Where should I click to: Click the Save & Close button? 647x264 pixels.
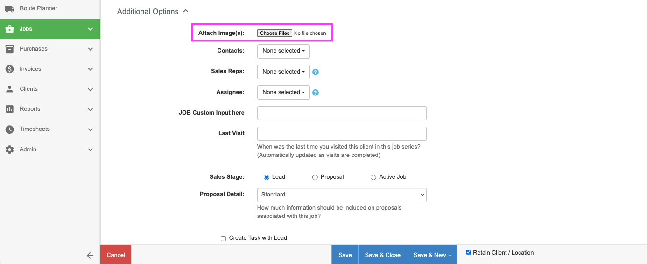pos(382,255)
